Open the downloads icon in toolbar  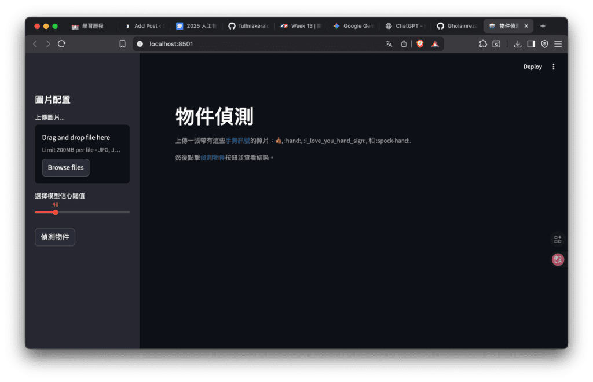coord(518,44)
